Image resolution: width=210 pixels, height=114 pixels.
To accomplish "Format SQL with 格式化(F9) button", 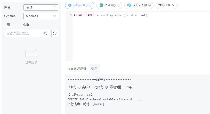I will (x=109, y=5).
